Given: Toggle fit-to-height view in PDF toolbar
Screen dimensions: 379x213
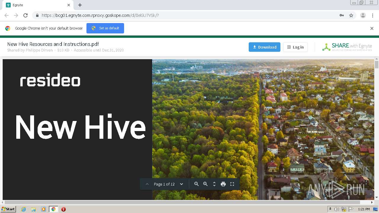Looking at the screenshot, I should pos(214,184).
